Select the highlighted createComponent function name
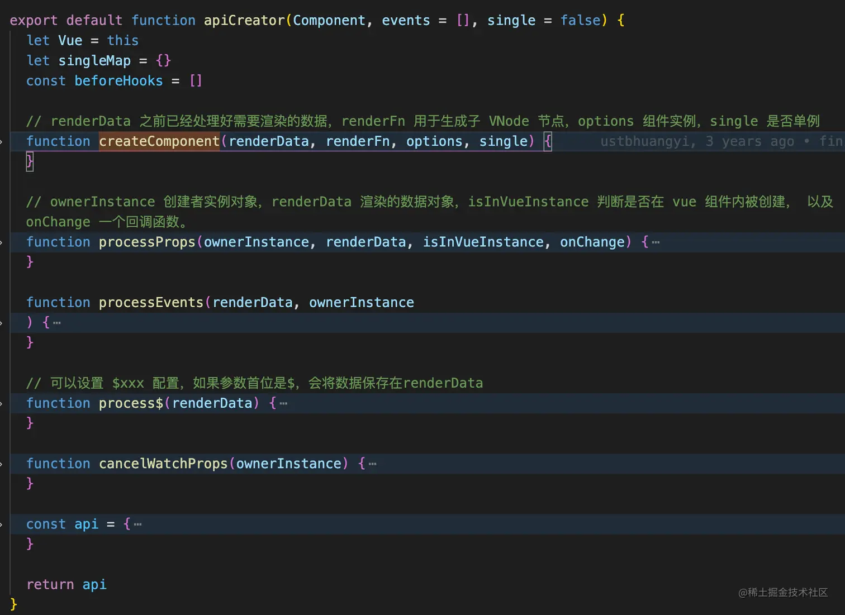The width and height of the screenshot is (845, 615). point(159,141)
